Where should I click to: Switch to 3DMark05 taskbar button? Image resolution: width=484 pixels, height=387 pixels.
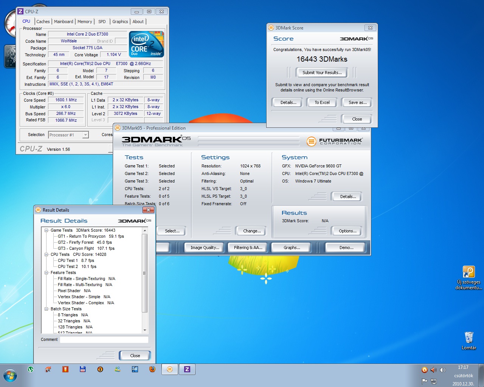pyautogui.click(x=170, y=369)
